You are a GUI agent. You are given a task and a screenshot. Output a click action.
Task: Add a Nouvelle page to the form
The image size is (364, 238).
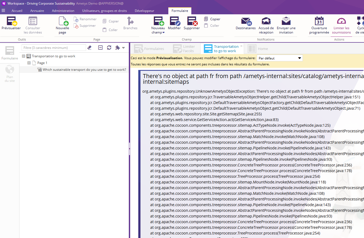[63, 25]
